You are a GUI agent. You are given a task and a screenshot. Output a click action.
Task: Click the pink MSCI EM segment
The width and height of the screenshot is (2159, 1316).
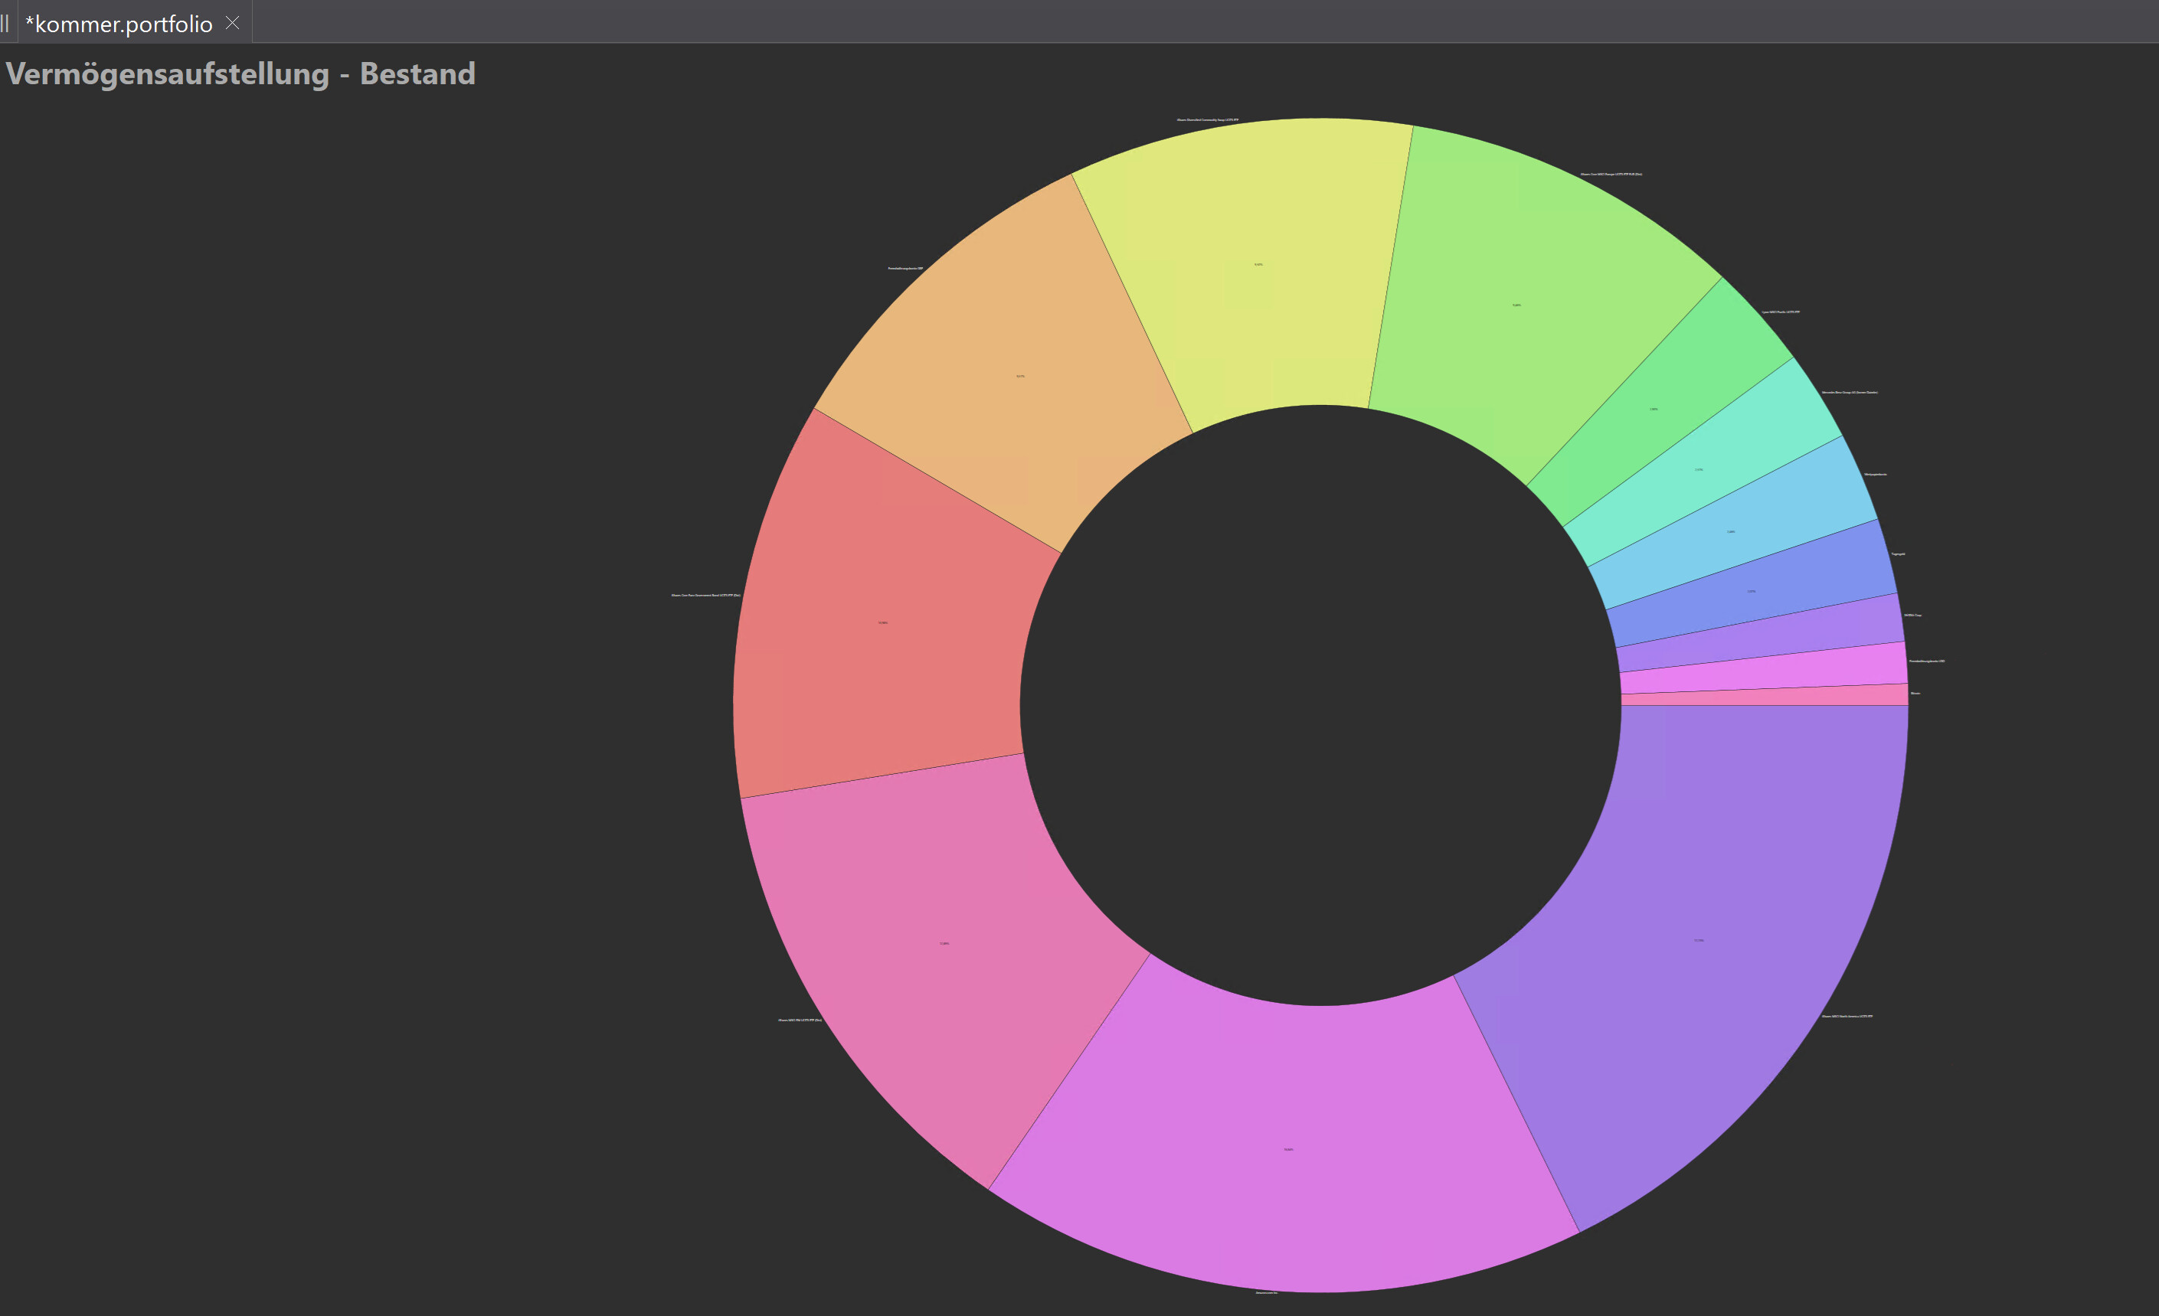944,943
